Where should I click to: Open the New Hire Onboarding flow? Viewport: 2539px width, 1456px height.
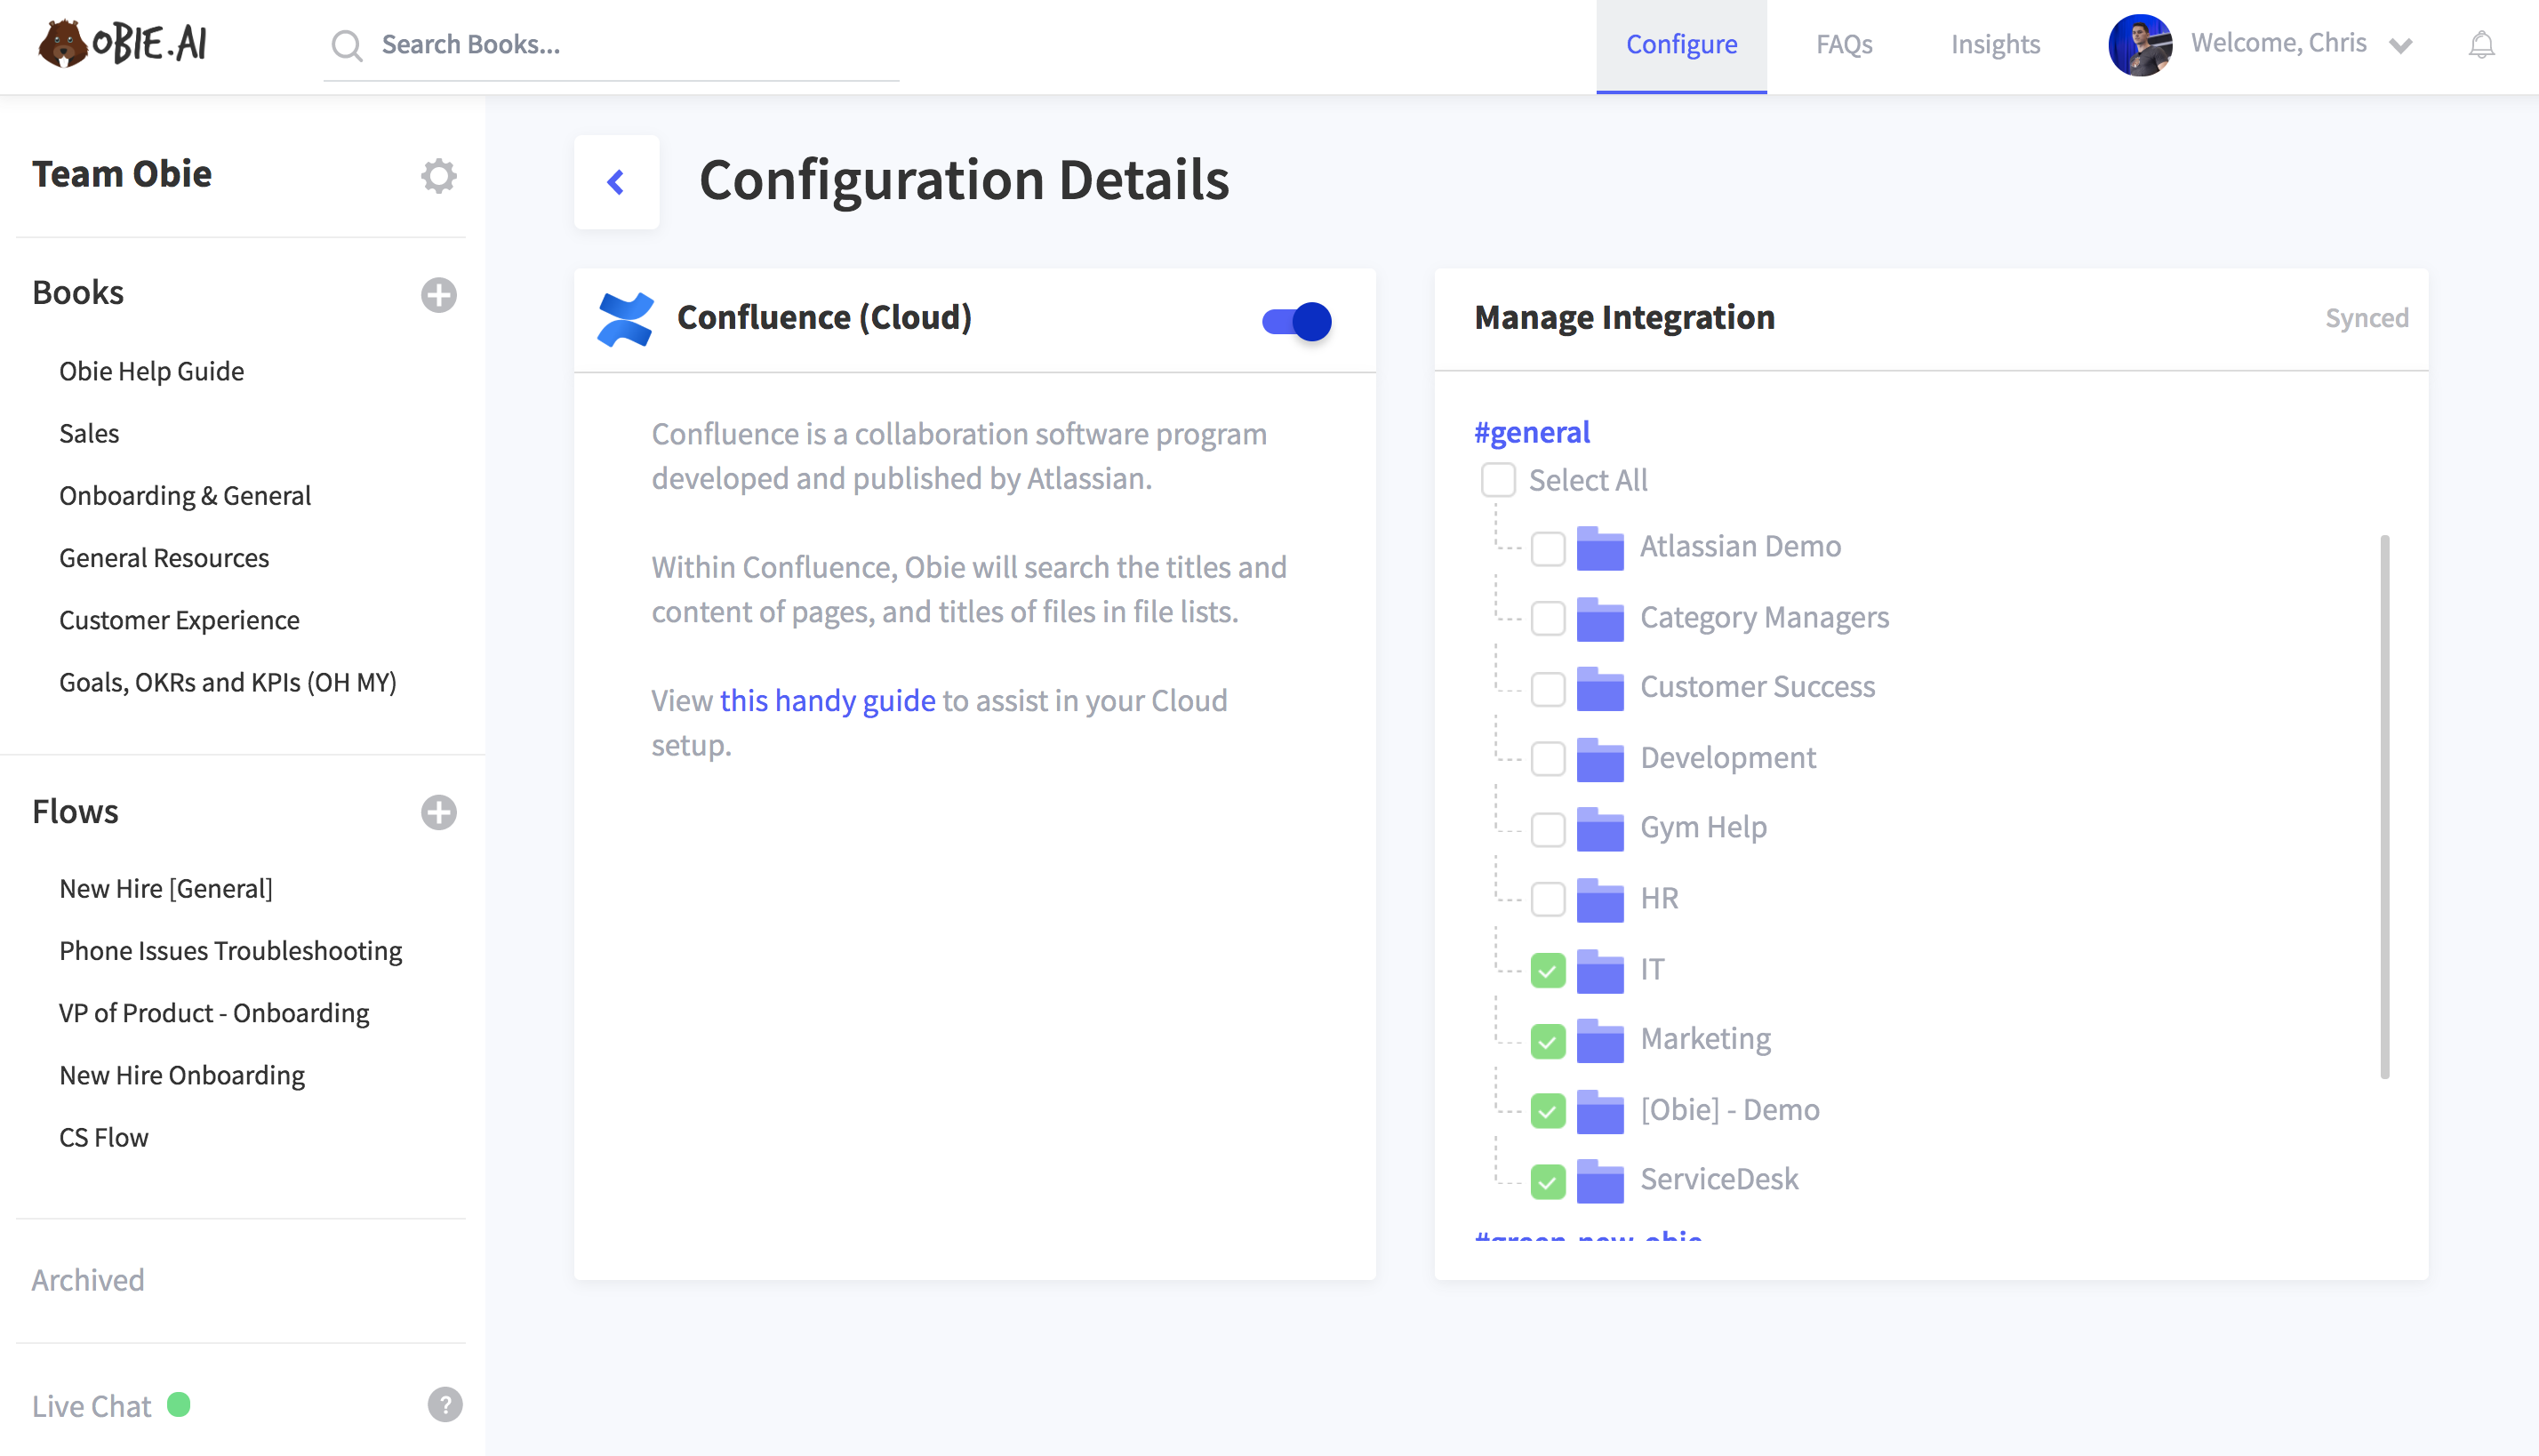click(x=182, y=1075)
